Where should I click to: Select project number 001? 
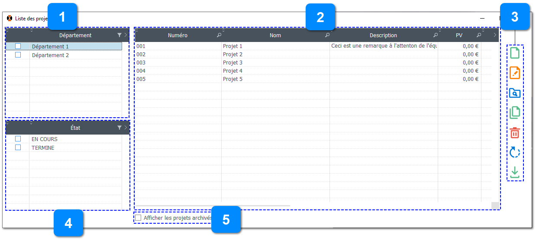141,46
